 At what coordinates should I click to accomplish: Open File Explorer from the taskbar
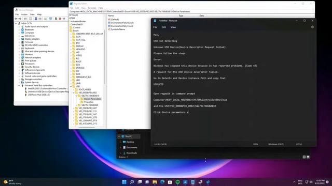(155, 182)
